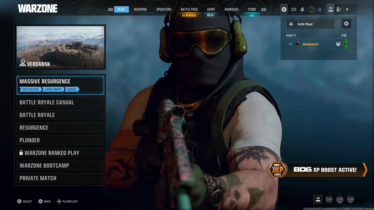This screenshot has width=374, height=210.
Task: Click the 6D 1H event timer
Action: point(210,15)
